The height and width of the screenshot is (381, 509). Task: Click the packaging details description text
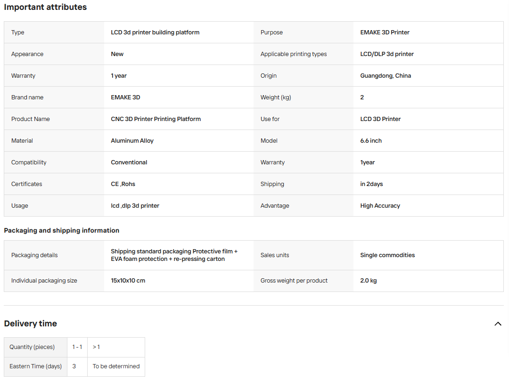point(174,255)
